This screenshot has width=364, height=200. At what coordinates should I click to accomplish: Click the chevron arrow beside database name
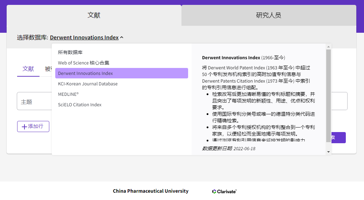click(x=122, y=38)
